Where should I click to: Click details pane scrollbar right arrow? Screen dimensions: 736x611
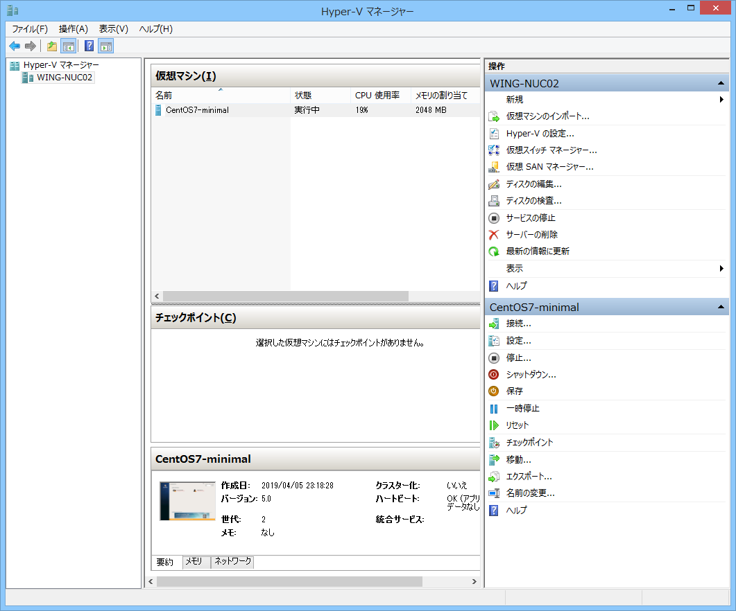474,581
